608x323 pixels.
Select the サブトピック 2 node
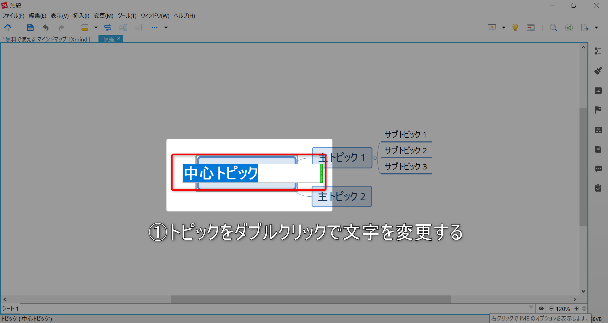[x=406, y=150]
